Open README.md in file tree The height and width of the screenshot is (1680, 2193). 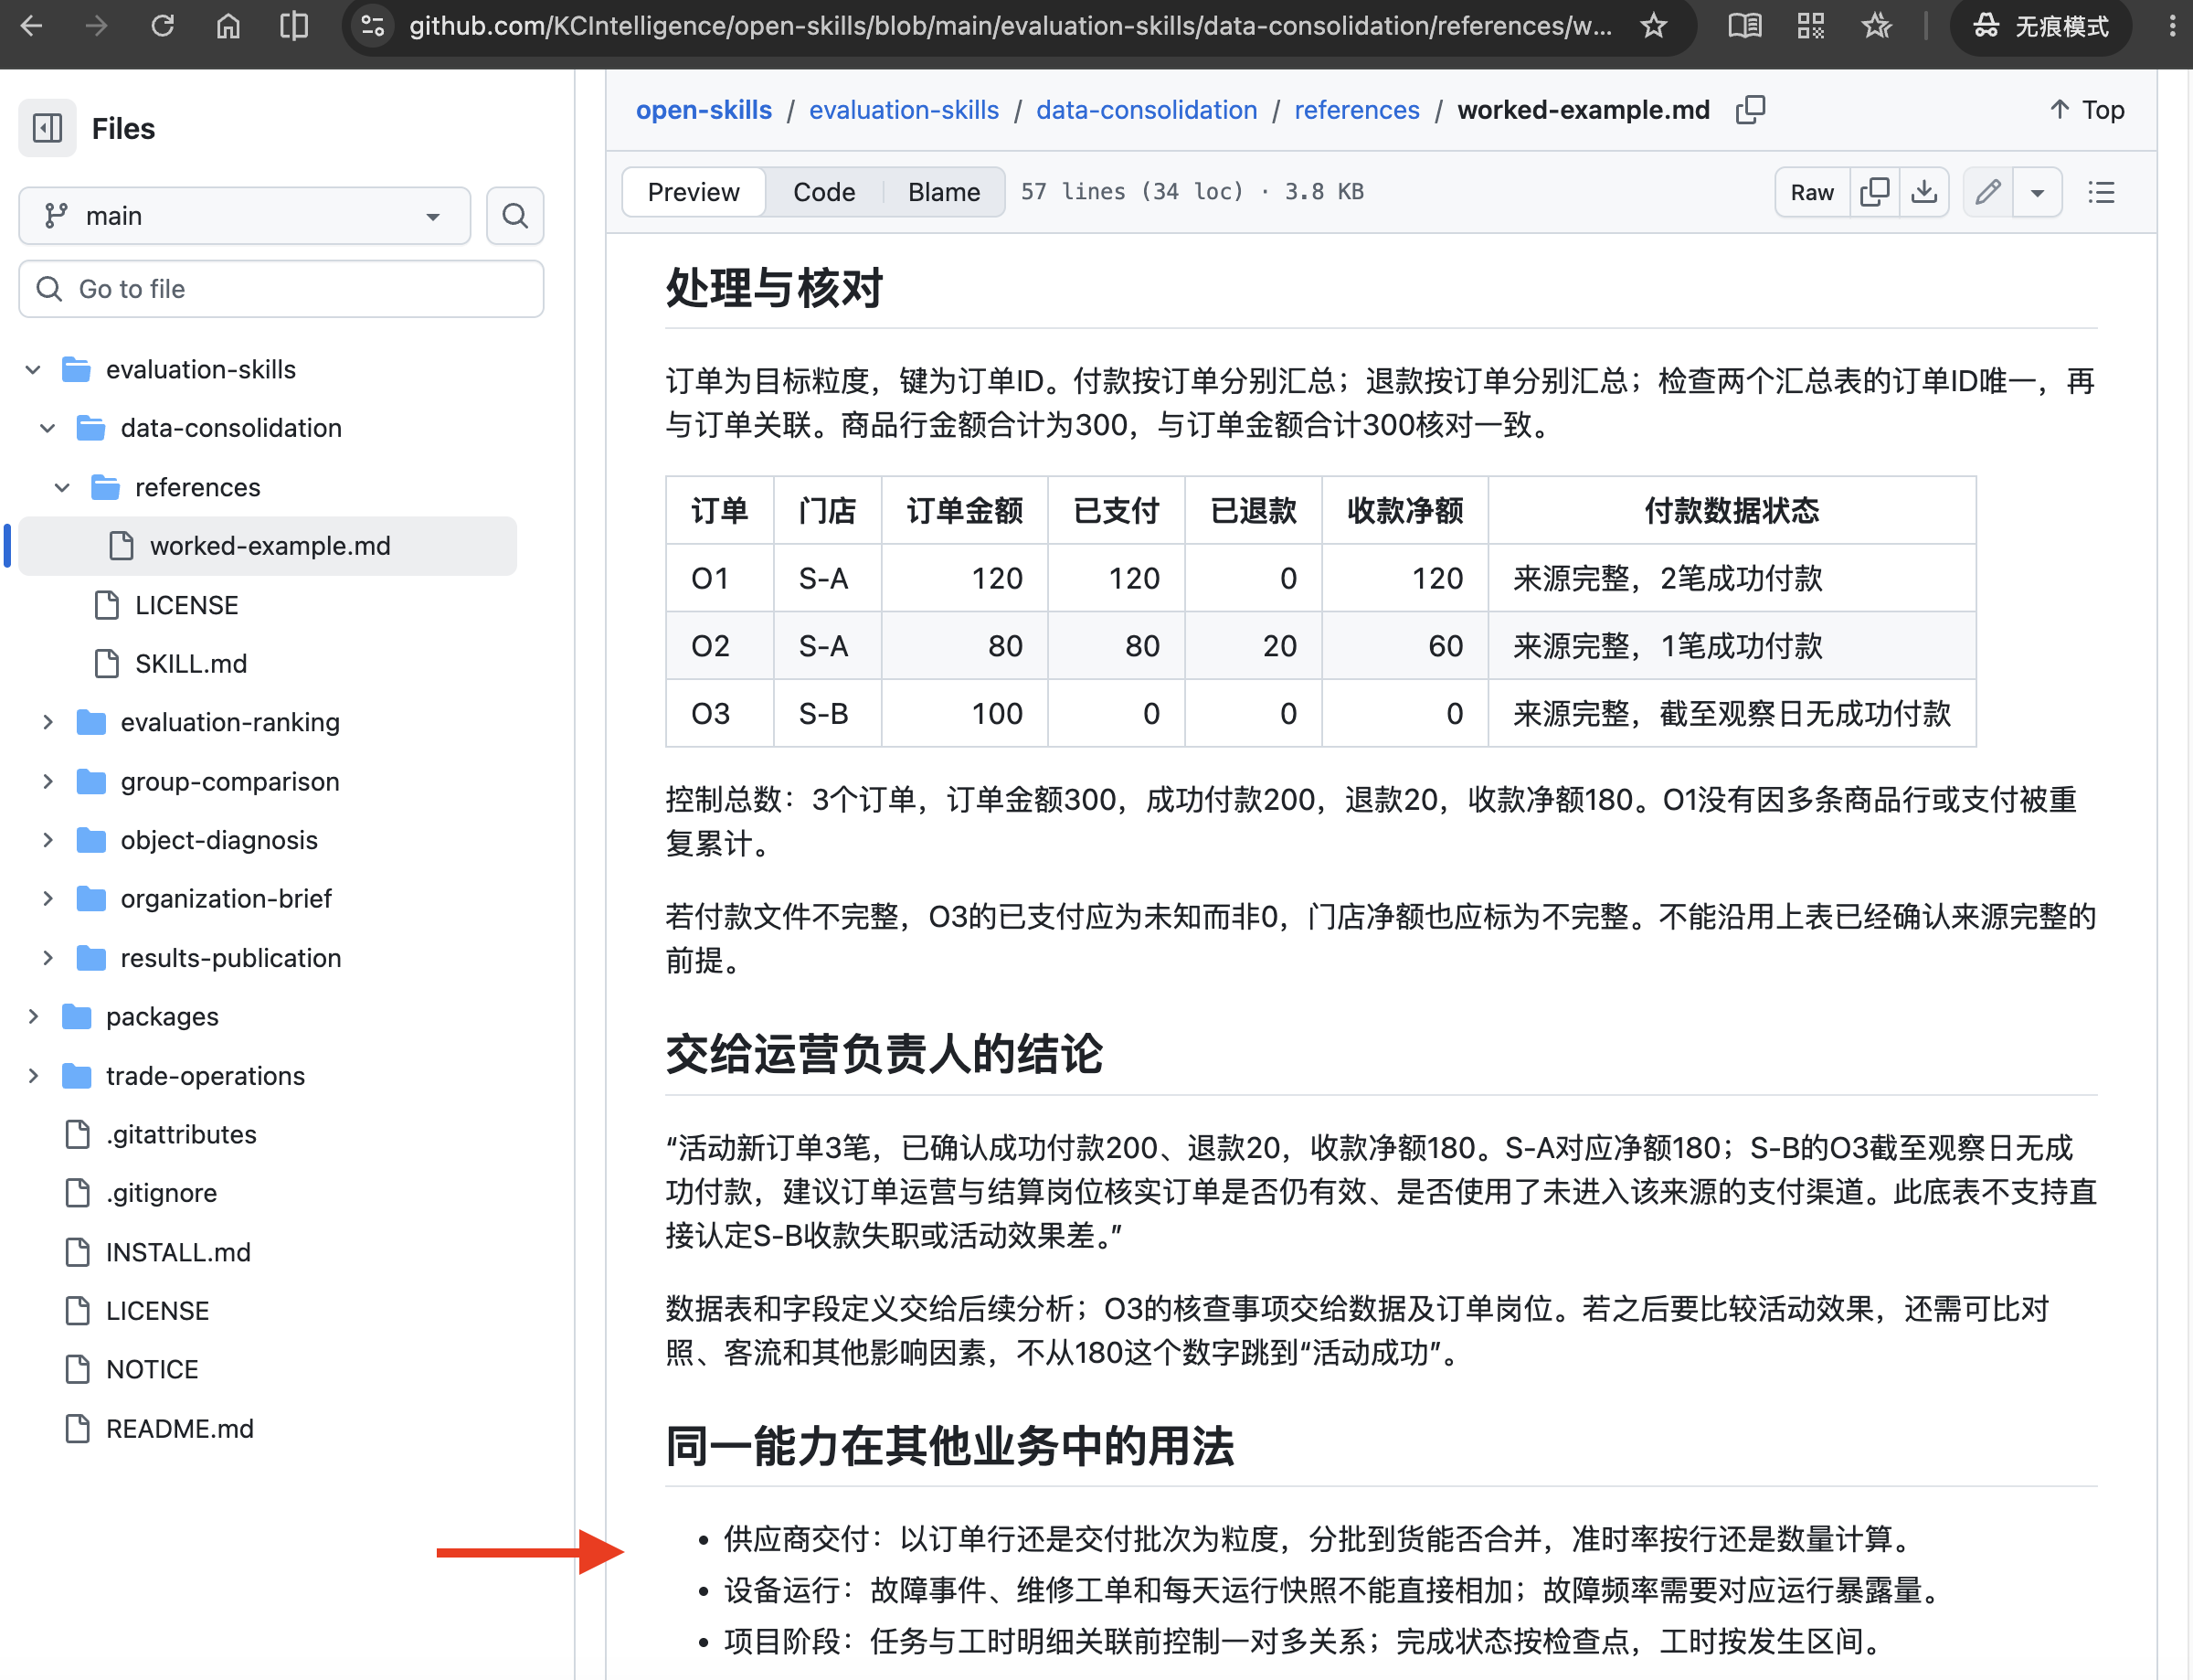pos(179,1429)
